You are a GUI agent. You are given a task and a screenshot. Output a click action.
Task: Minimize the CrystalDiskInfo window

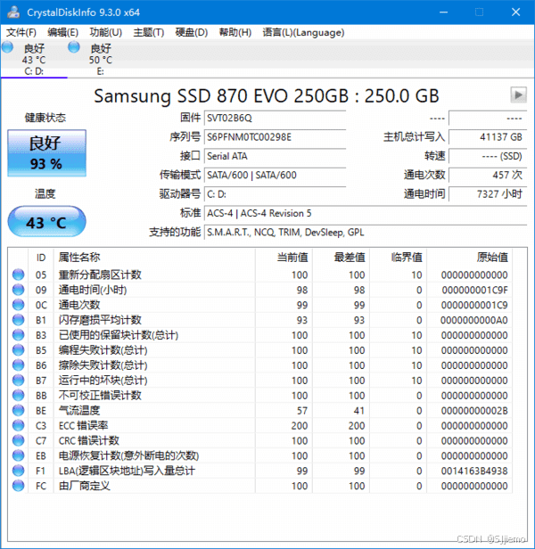pyautogui.click(x=443, y=12)
